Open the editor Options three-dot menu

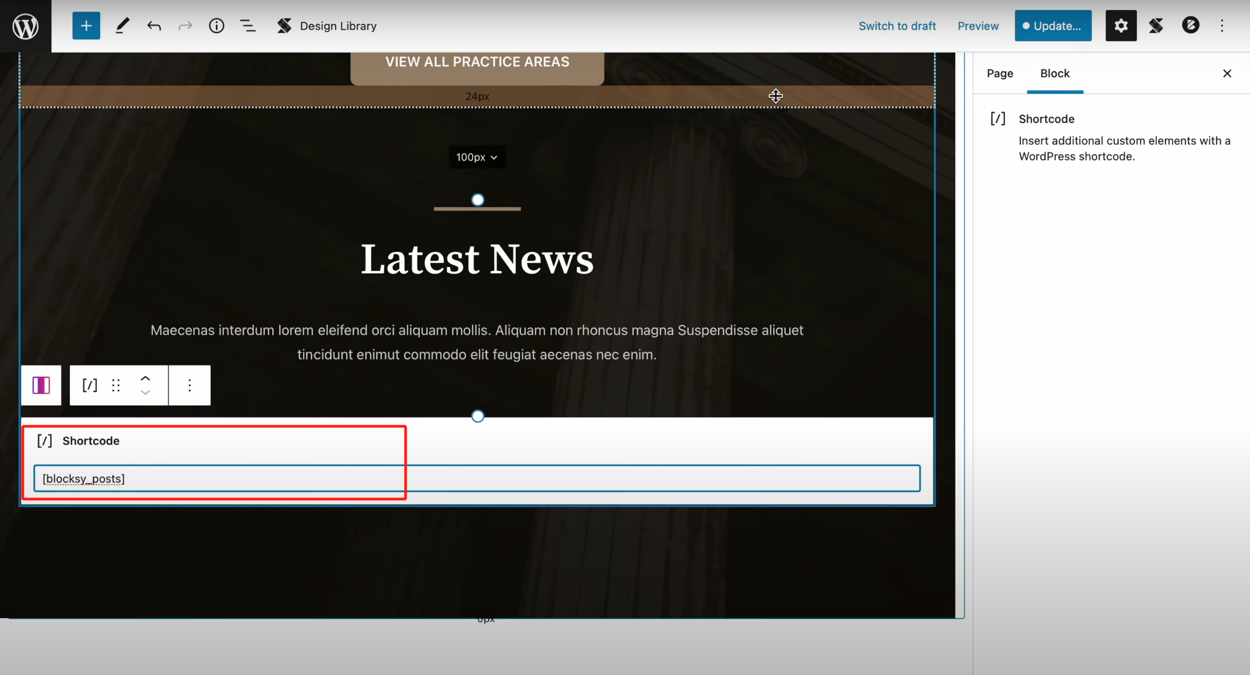(1222, 26)
